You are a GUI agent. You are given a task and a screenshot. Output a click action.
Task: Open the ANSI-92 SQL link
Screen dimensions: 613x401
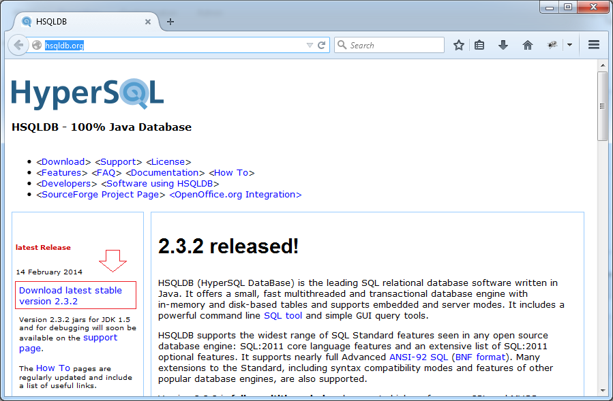click(x=419, y=357)
